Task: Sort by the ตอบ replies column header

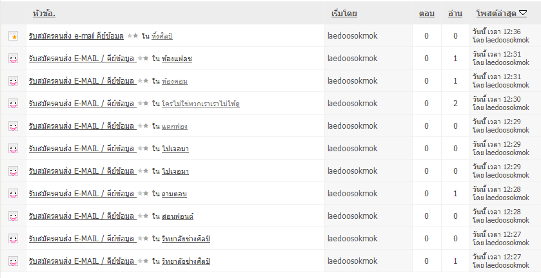Action: (426, 14)
